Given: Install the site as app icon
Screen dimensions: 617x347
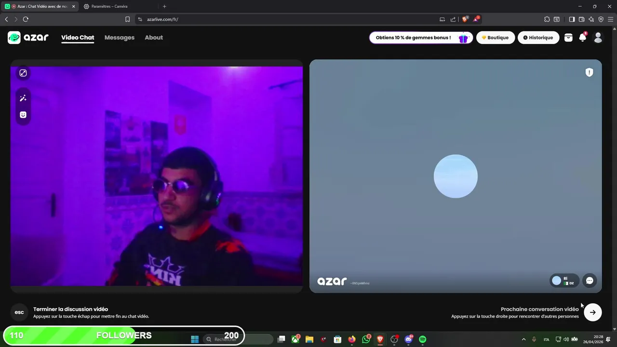Looking at the screenshot, I should click(x=442, y=19).
